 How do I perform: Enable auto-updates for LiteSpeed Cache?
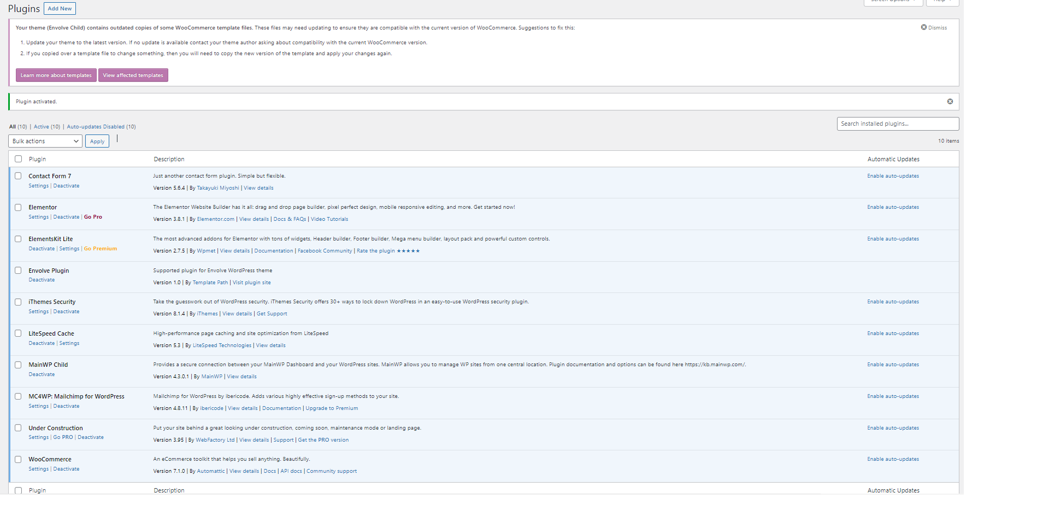(x=893, y=333)
